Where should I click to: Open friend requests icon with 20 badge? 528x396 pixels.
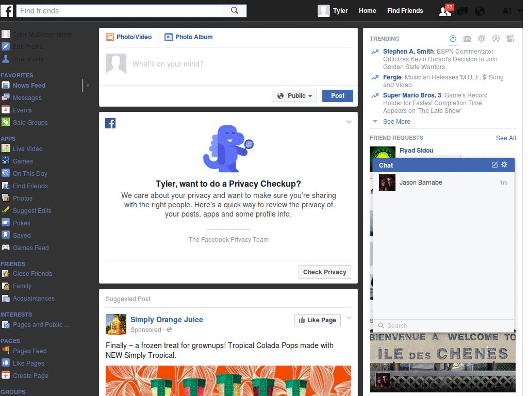click(x=445, y=11)
